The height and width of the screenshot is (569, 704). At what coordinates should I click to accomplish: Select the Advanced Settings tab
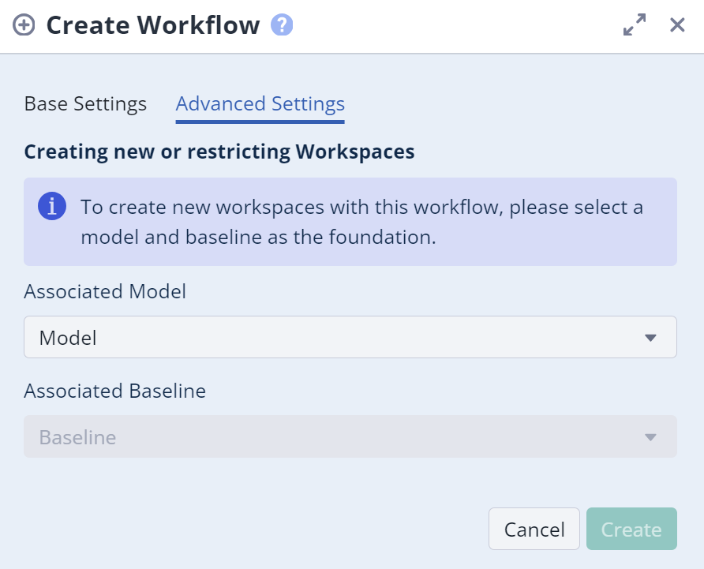(260, 104)
